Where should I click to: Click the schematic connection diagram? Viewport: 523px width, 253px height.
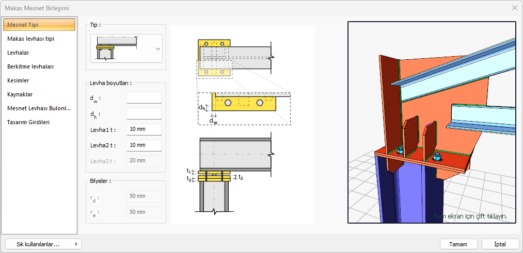tap(243, 125)
